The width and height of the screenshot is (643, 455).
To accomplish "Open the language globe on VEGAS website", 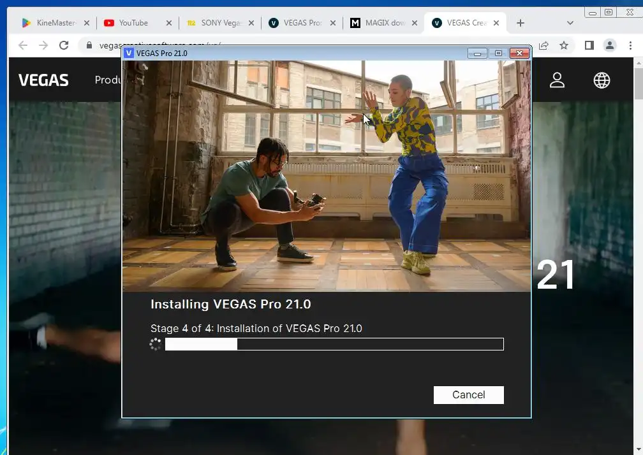I will click(x=602, y=80).
